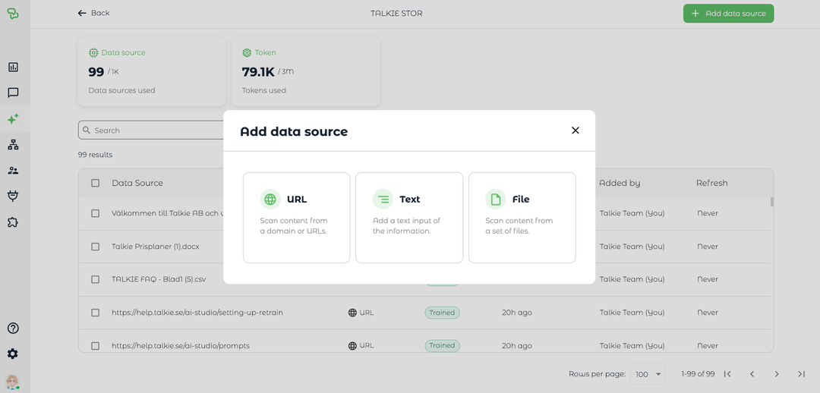
Task: Open the settings gear icon
Action: coord(13,354)
